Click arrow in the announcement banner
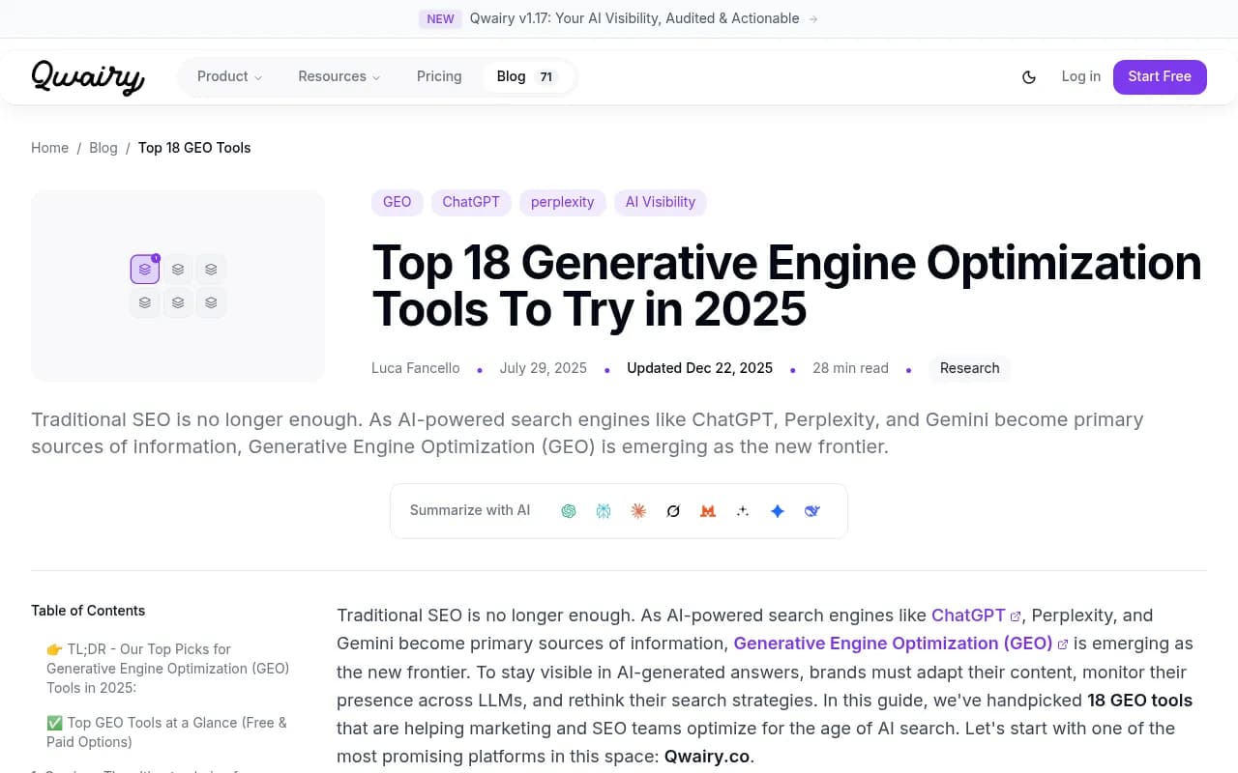Screen dimensions: 1238x773 [x=813, y=19]
